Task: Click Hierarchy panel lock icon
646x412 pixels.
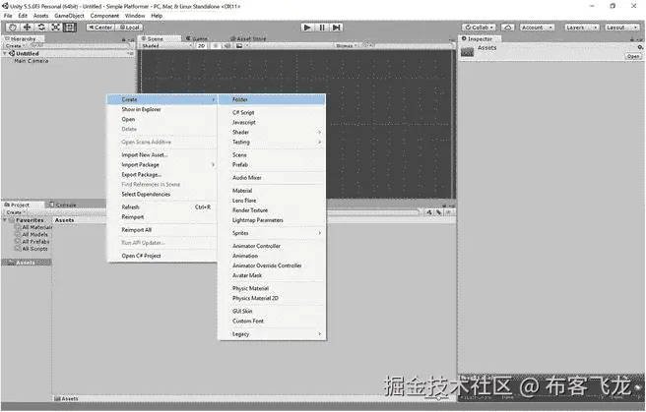Action: point(124,39)
